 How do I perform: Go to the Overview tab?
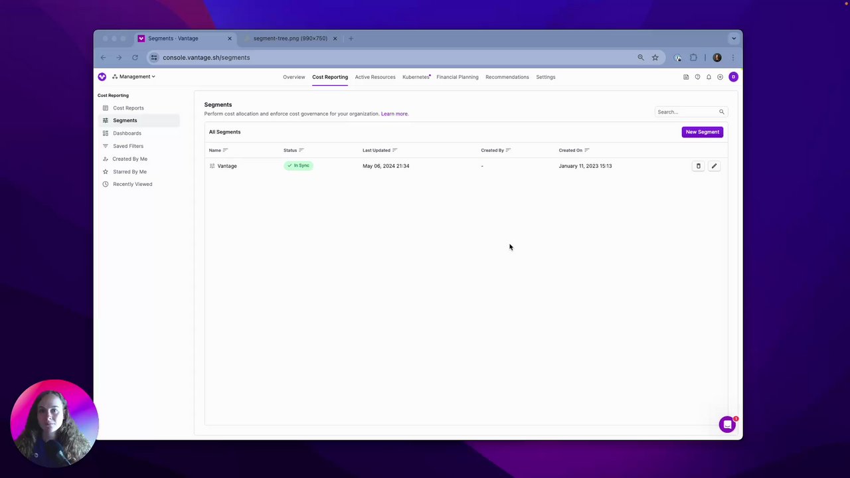(294, 77)
